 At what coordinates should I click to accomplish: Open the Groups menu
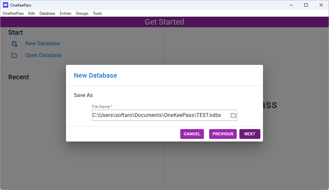[x=82, y=13]
